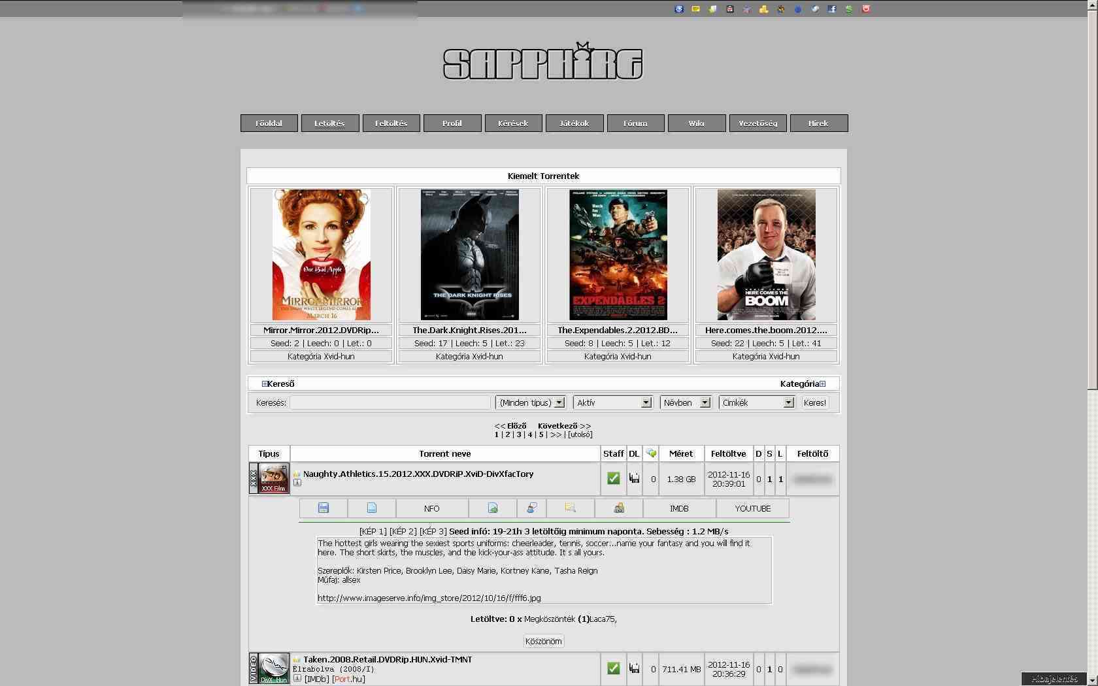Click the yellow envelope icon in the top bar
The height and width of the screenshot is (686, 1098).
(696, 9)
